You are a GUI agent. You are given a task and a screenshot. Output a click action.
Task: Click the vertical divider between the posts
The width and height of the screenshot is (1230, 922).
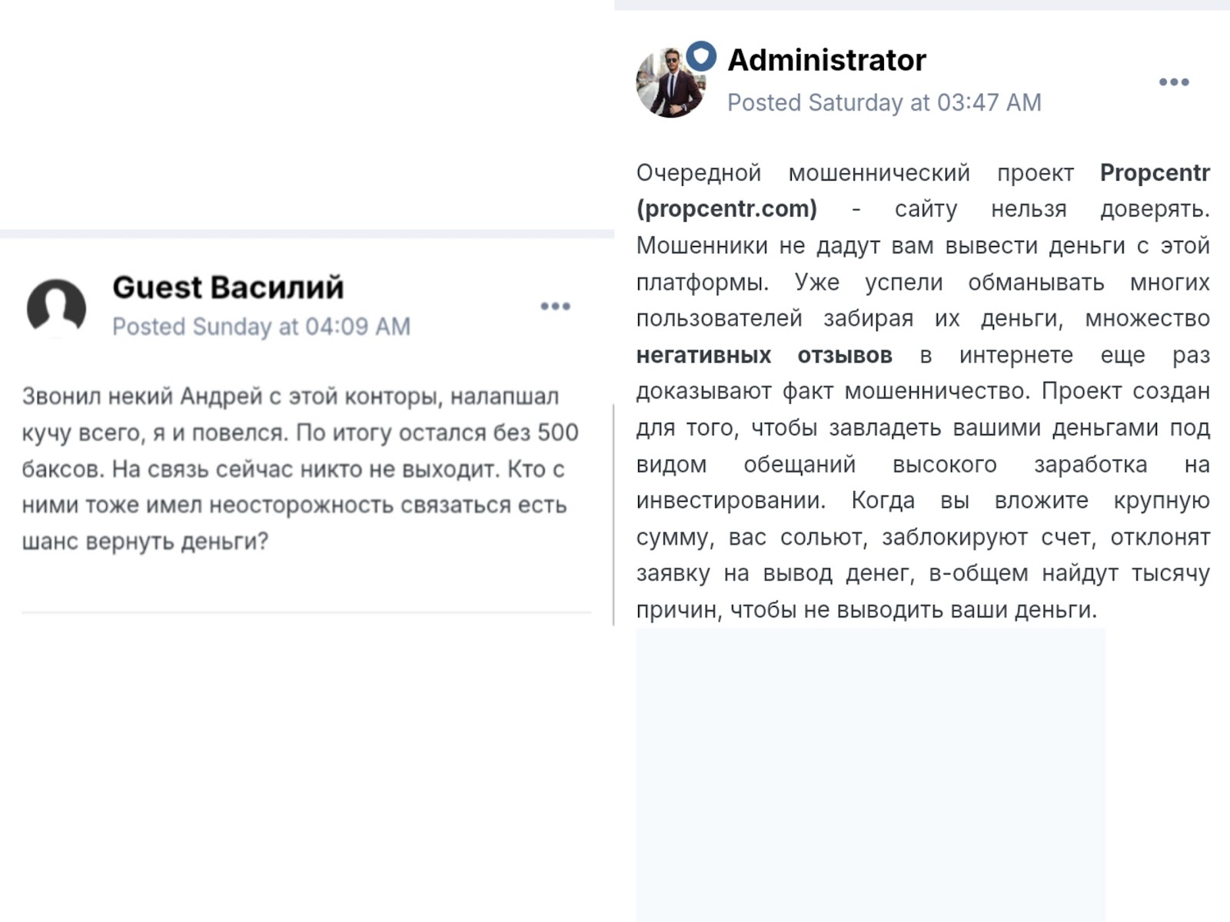[x=613, y=515]
